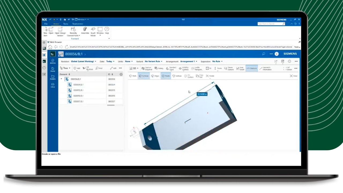
Task: Open the Window ribbon dropdown
Action: 100,31
